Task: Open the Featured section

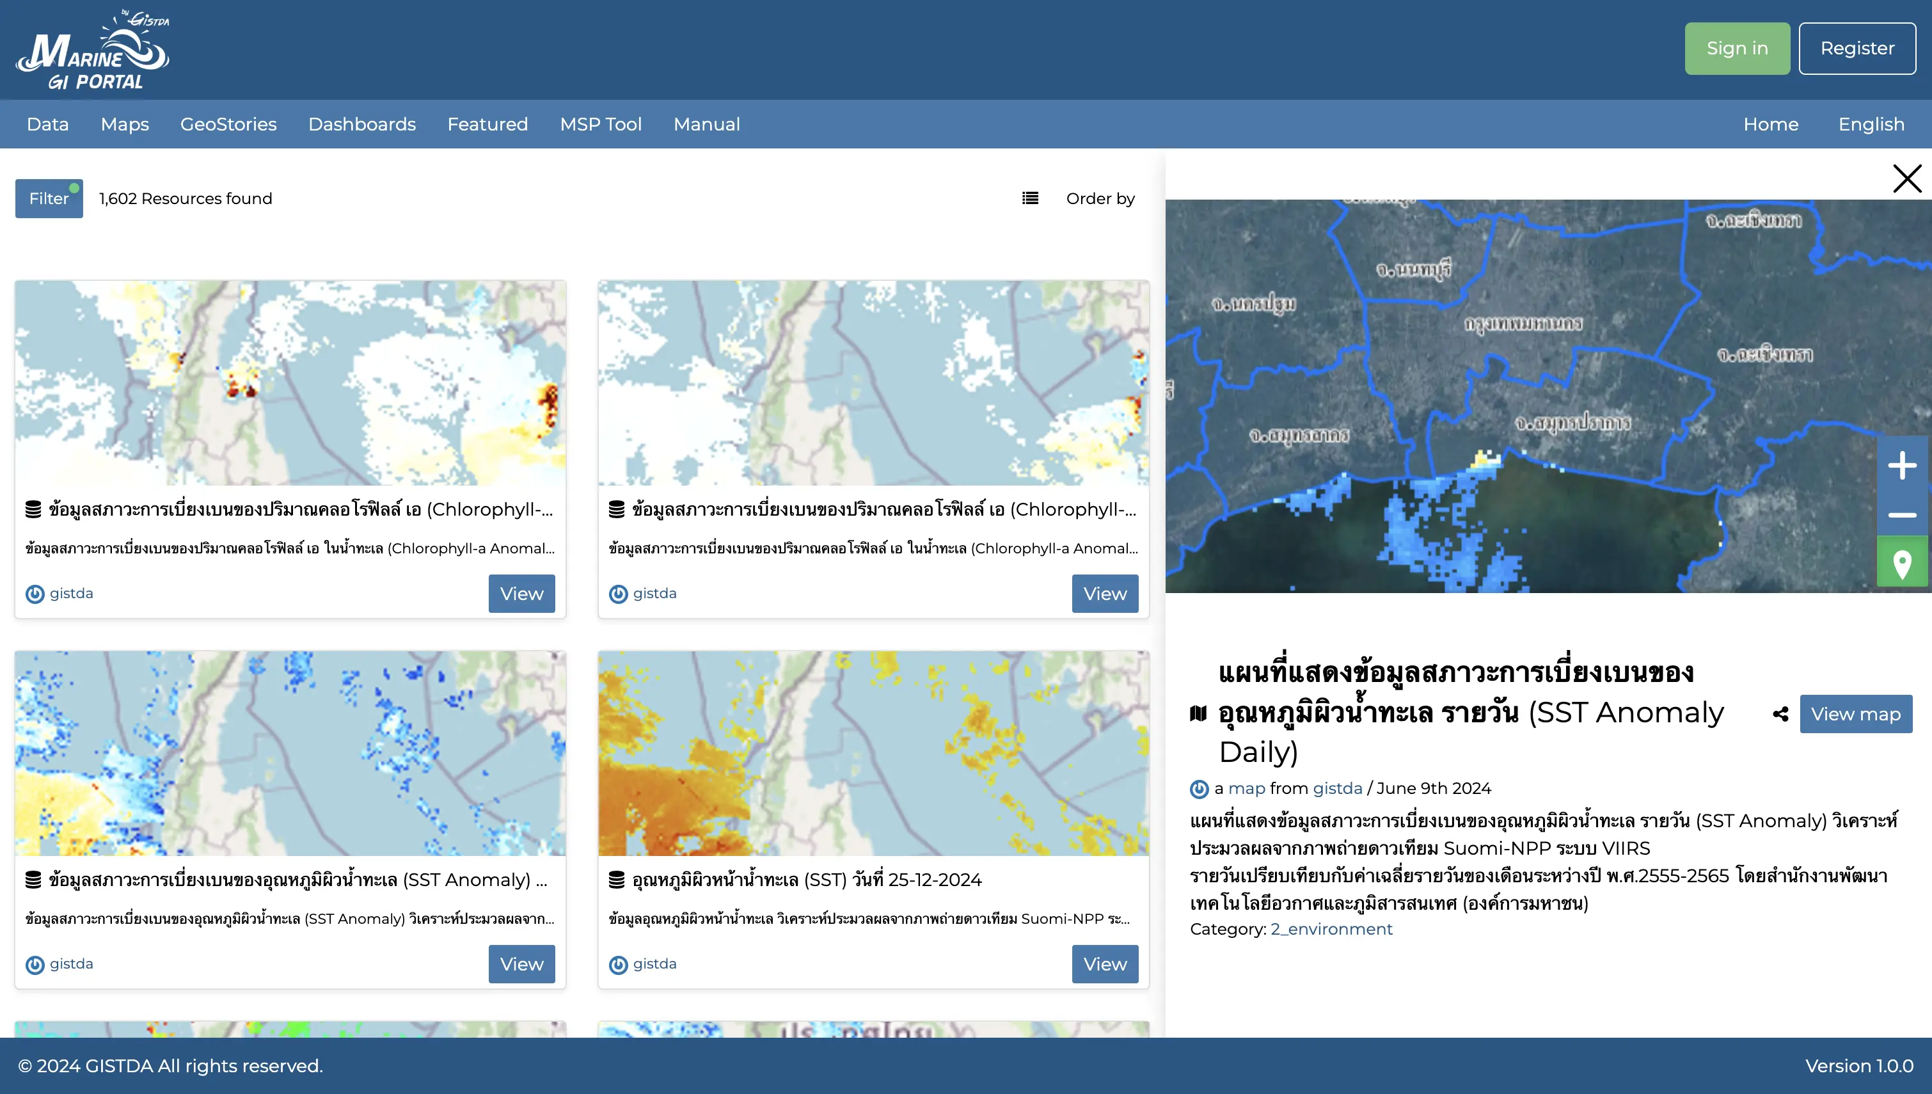Action: pyautogui.click(x=487, y=124)
